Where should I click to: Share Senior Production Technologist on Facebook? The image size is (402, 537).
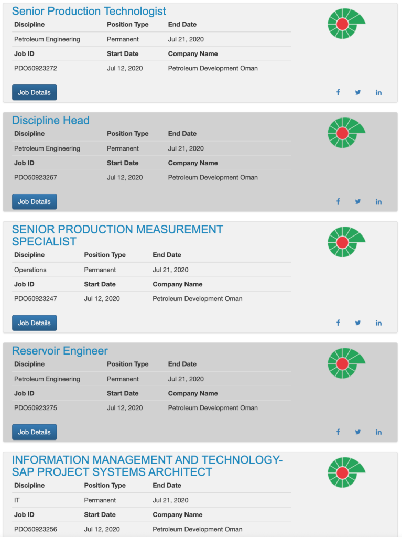(338, 92)
